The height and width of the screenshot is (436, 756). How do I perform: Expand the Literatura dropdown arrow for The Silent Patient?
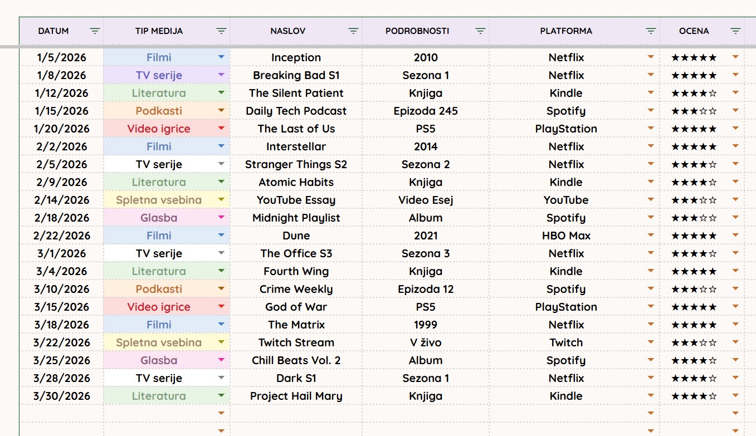[221, 92]
